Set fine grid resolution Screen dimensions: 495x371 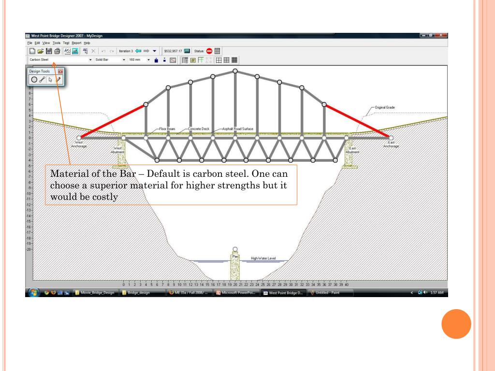(234, 60)
